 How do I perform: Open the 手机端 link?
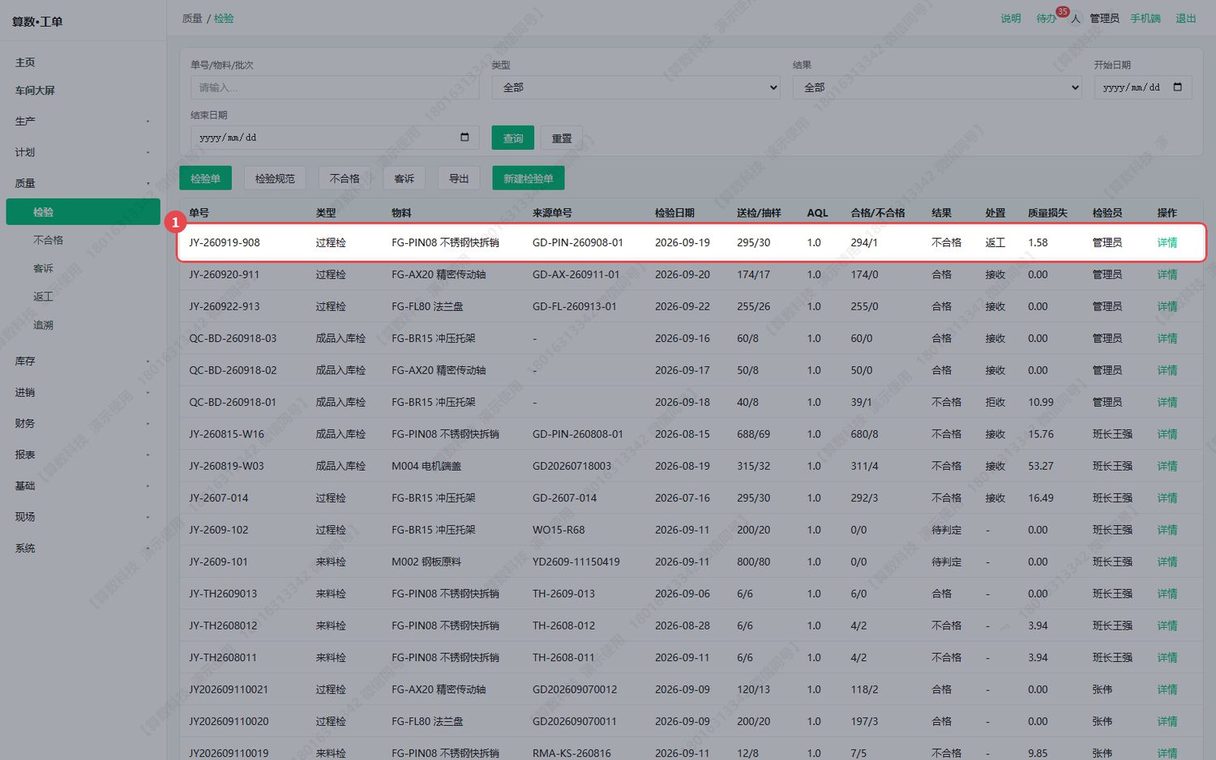pyautogui.click(x=1145, y=19)
